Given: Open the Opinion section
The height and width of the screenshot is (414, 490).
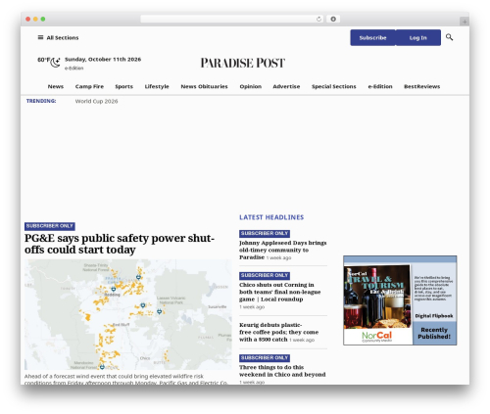Looking at the screenshot, I should coord(251,86).
